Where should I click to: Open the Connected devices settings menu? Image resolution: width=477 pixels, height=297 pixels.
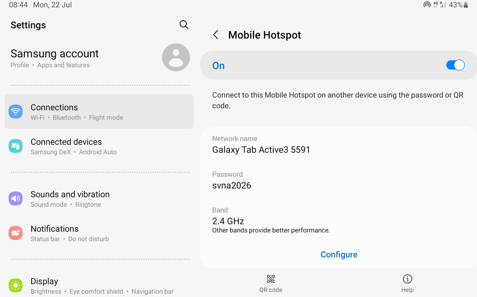click(x=99, y=146)
